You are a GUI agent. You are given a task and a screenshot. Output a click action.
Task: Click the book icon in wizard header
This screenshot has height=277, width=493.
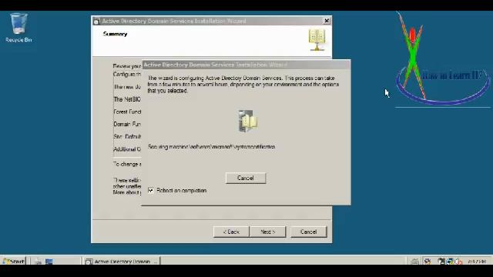(317, 40)
